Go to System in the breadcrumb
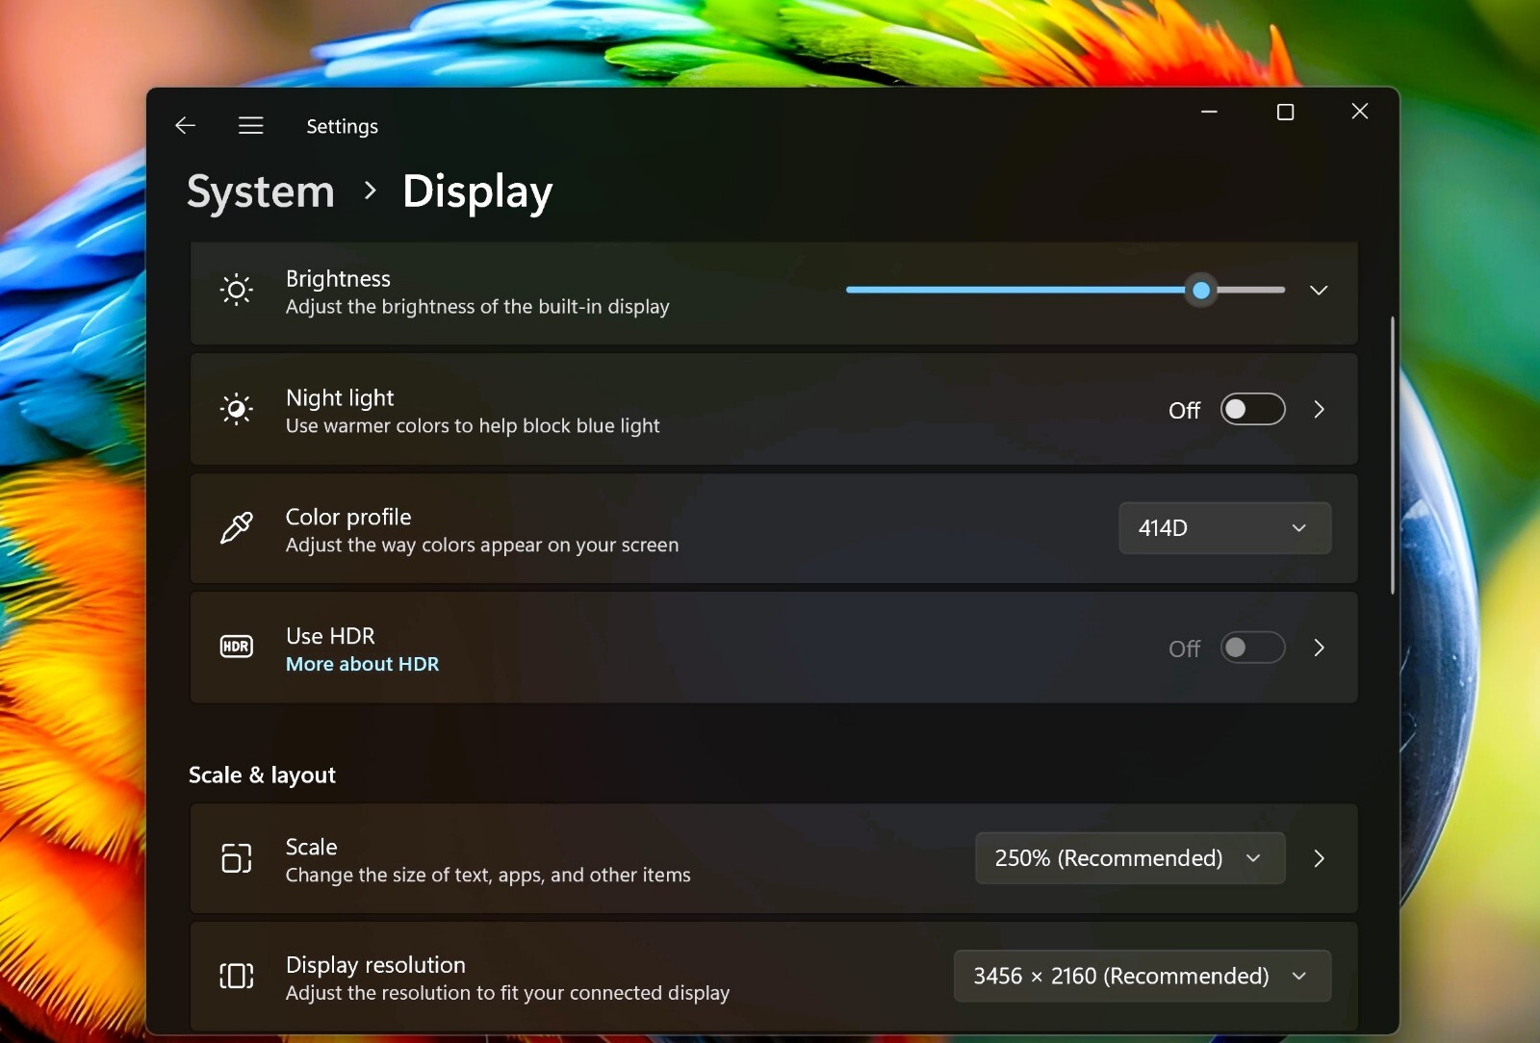 pos(261,191)
